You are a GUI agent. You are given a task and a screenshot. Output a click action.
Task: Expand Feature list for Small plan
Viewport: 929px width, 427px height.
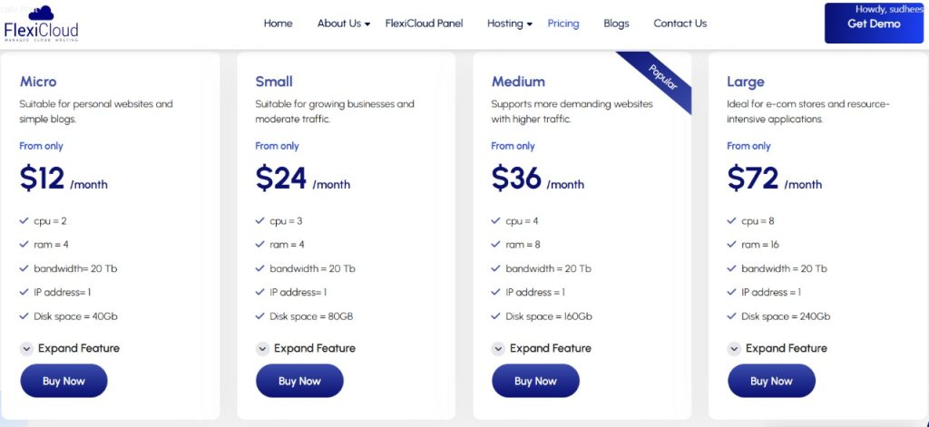314,348
